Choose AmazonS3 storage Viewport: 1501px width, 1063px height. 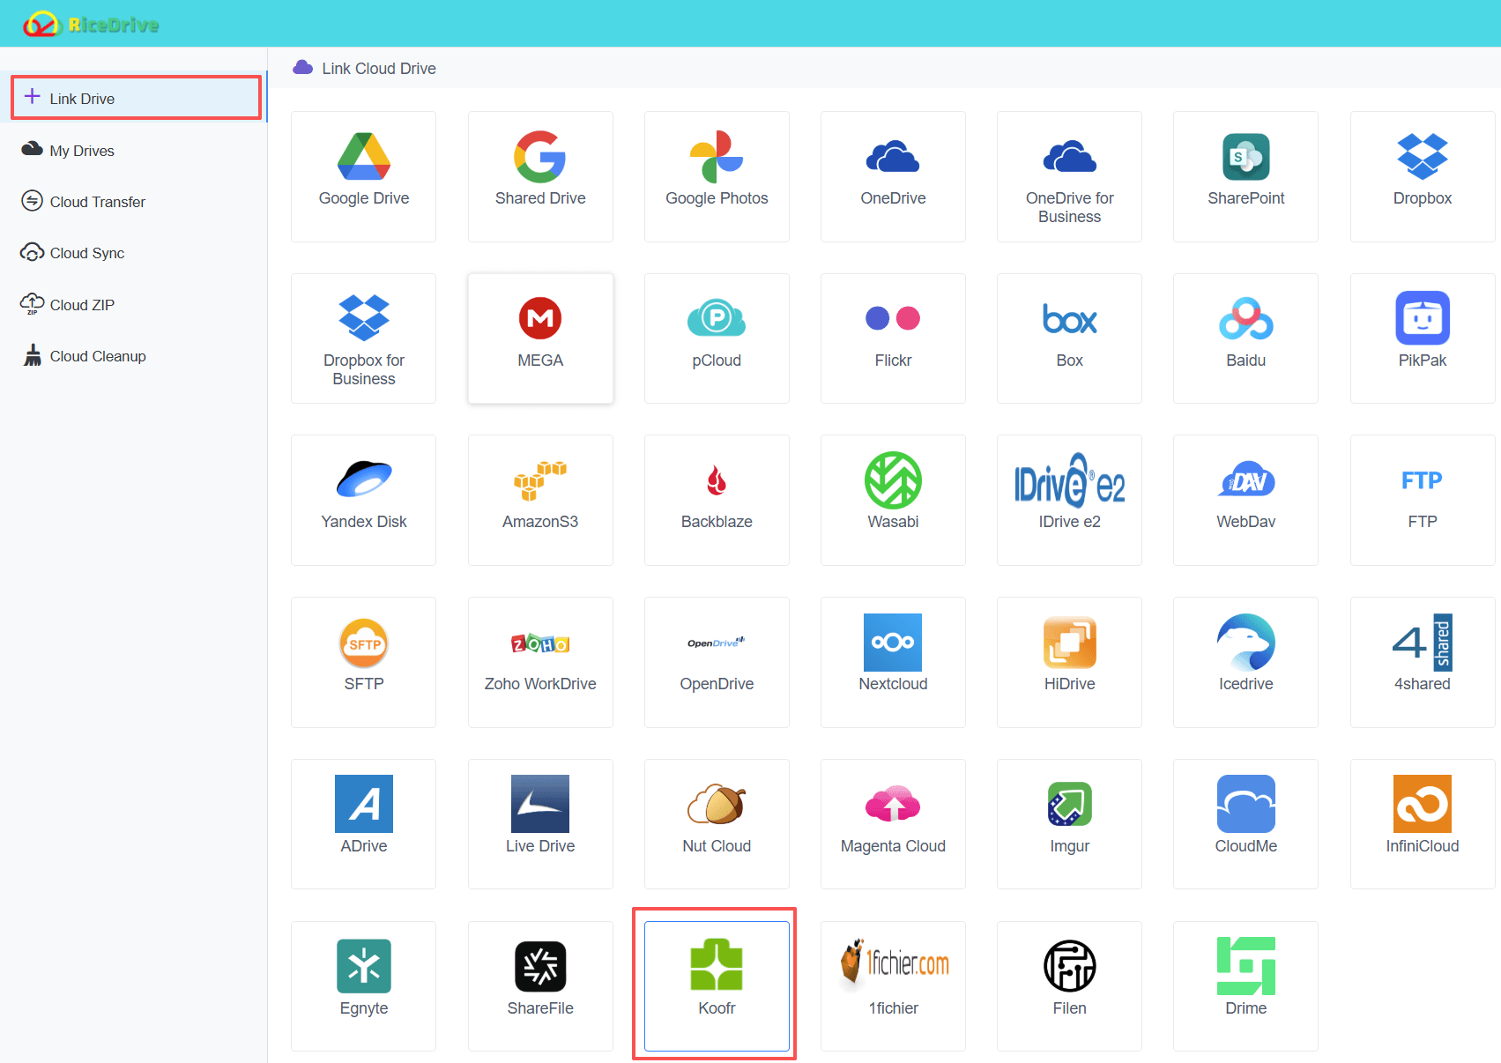coord(540,500)
